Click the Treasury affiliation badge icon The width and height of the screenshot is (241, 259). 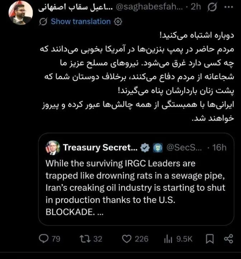click(x=157, y=147)
